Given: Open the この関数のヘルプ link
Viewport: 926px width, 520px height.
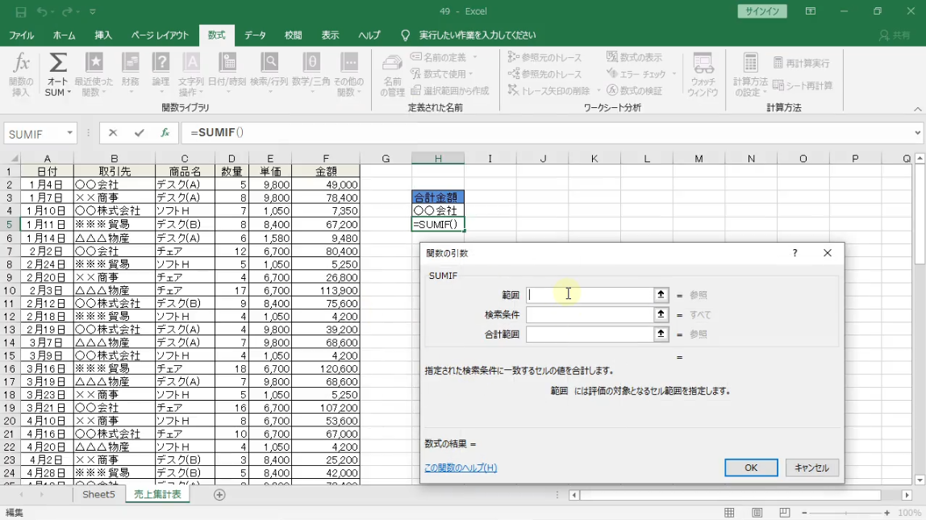Looking at the screenshot, I should coord(461,468).
